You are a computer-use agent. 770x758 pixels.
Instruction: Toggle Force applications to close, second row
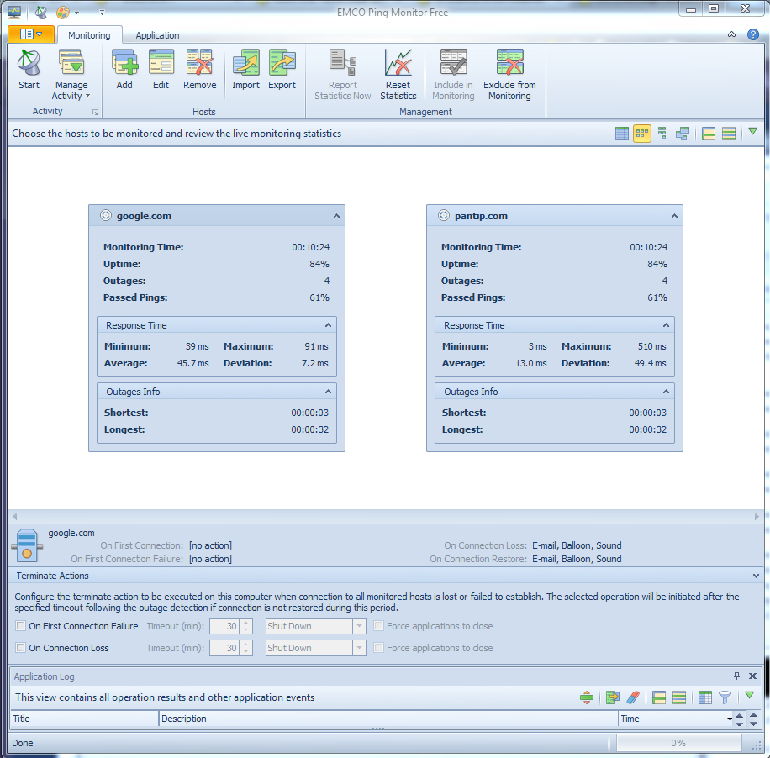(x=378, y=648)
